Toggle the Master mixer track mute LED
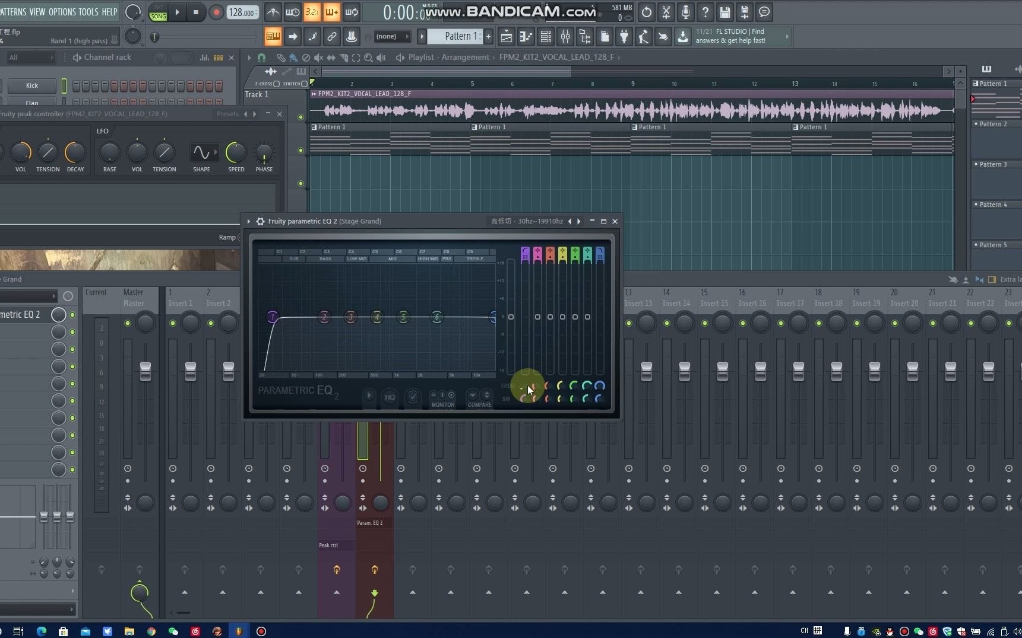This screenshot has height=638, width=1022. tap(128, 323)
